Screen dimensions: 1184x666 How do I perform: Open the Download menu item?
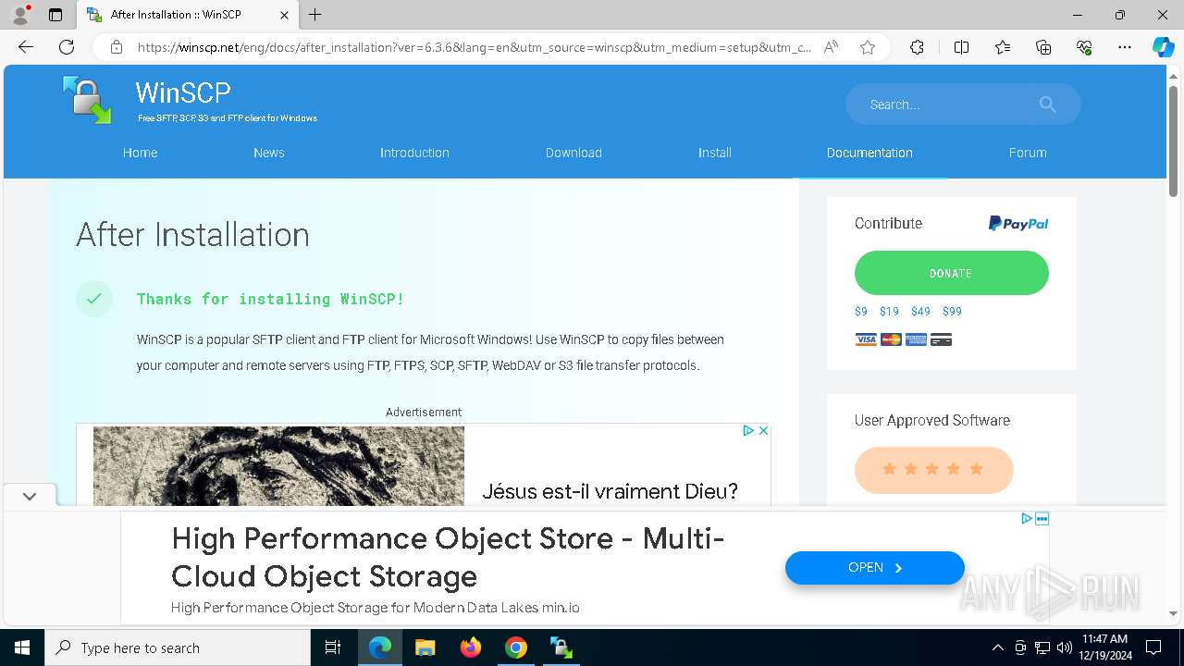pos(573,153)
